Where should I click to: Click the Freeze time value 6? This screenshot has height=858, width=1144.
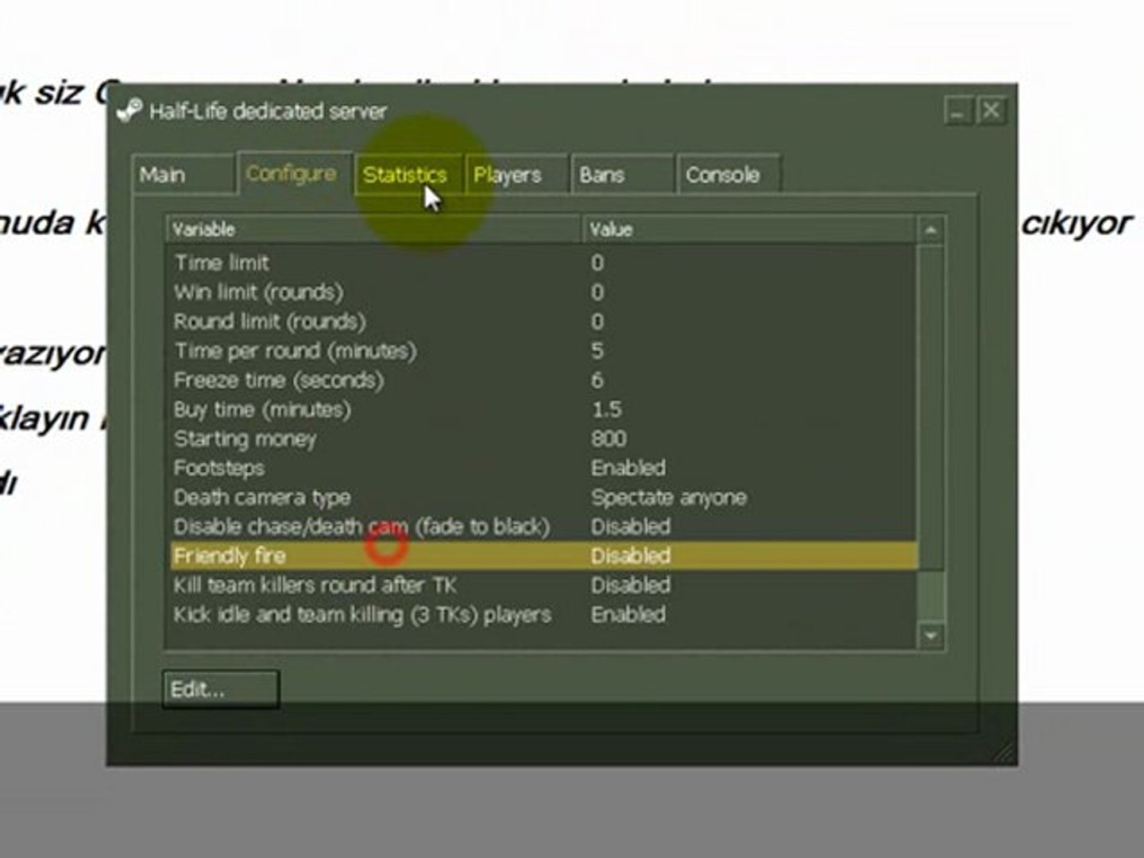click(597, 381)
